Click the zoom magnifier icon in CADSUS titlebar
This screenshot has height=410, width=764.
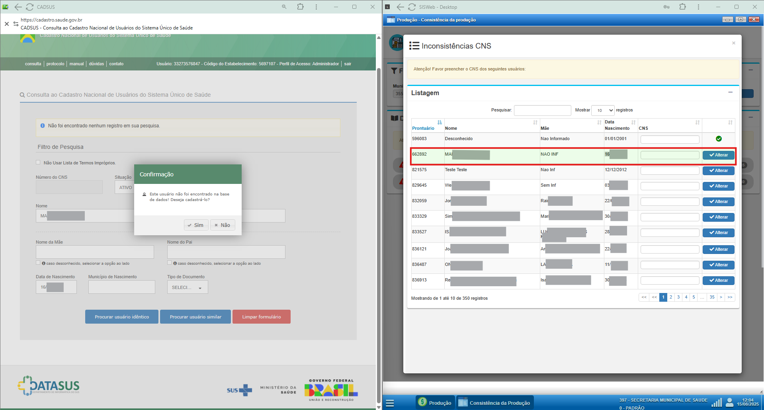tap(284, 7)
